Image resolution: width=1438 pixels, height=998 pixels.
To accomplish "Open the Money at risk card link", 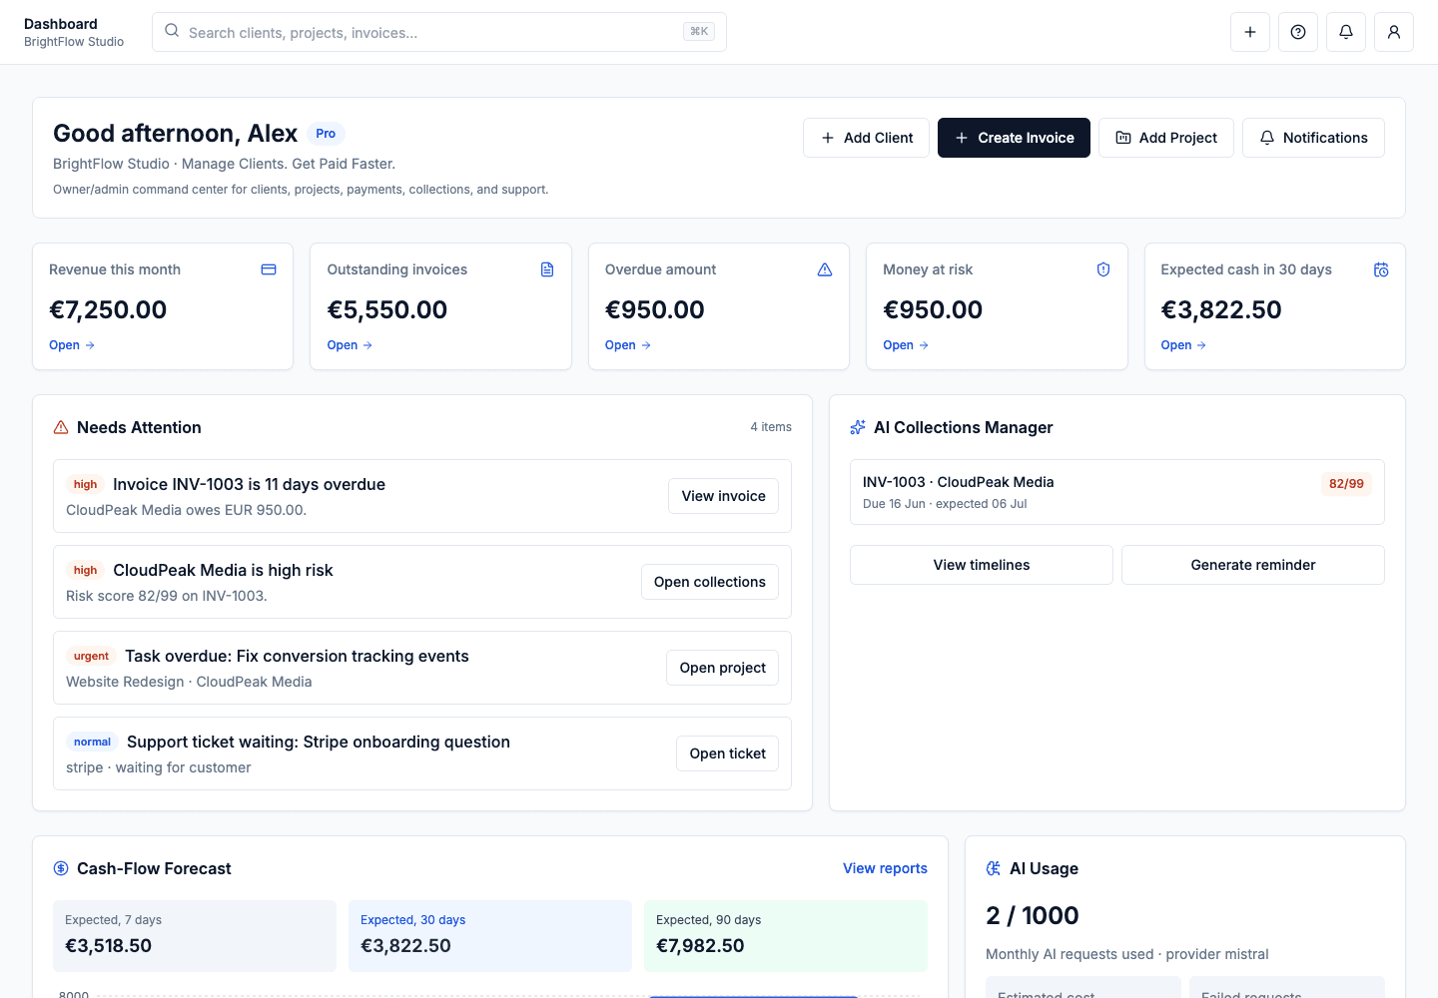I will coord(906,345).
